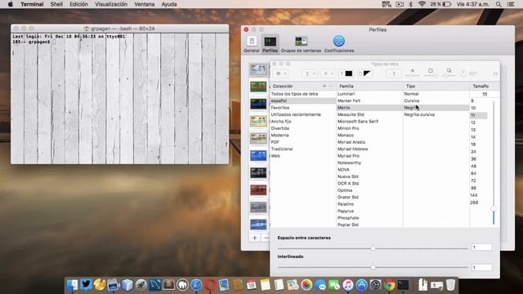523x294 pixels.
Task: Add a new font collection
Action: coord(324,86)
